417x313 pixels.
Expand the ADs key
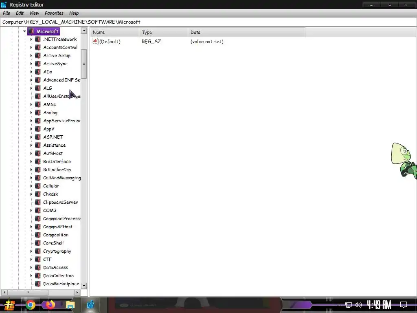[x=31, y=72]
